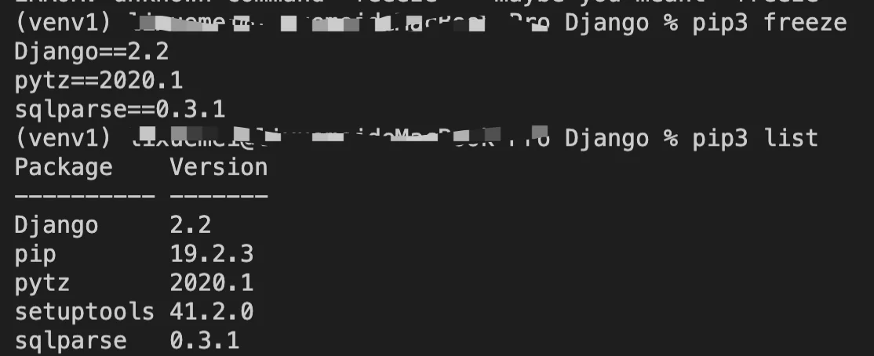874x356 pixels.
Task: Click the 41.2.0 version value
Action: [212, 312]
